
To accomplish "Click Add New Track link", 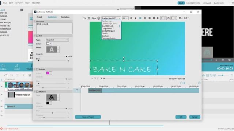I will pyautogui.click(x=10, y=128).
